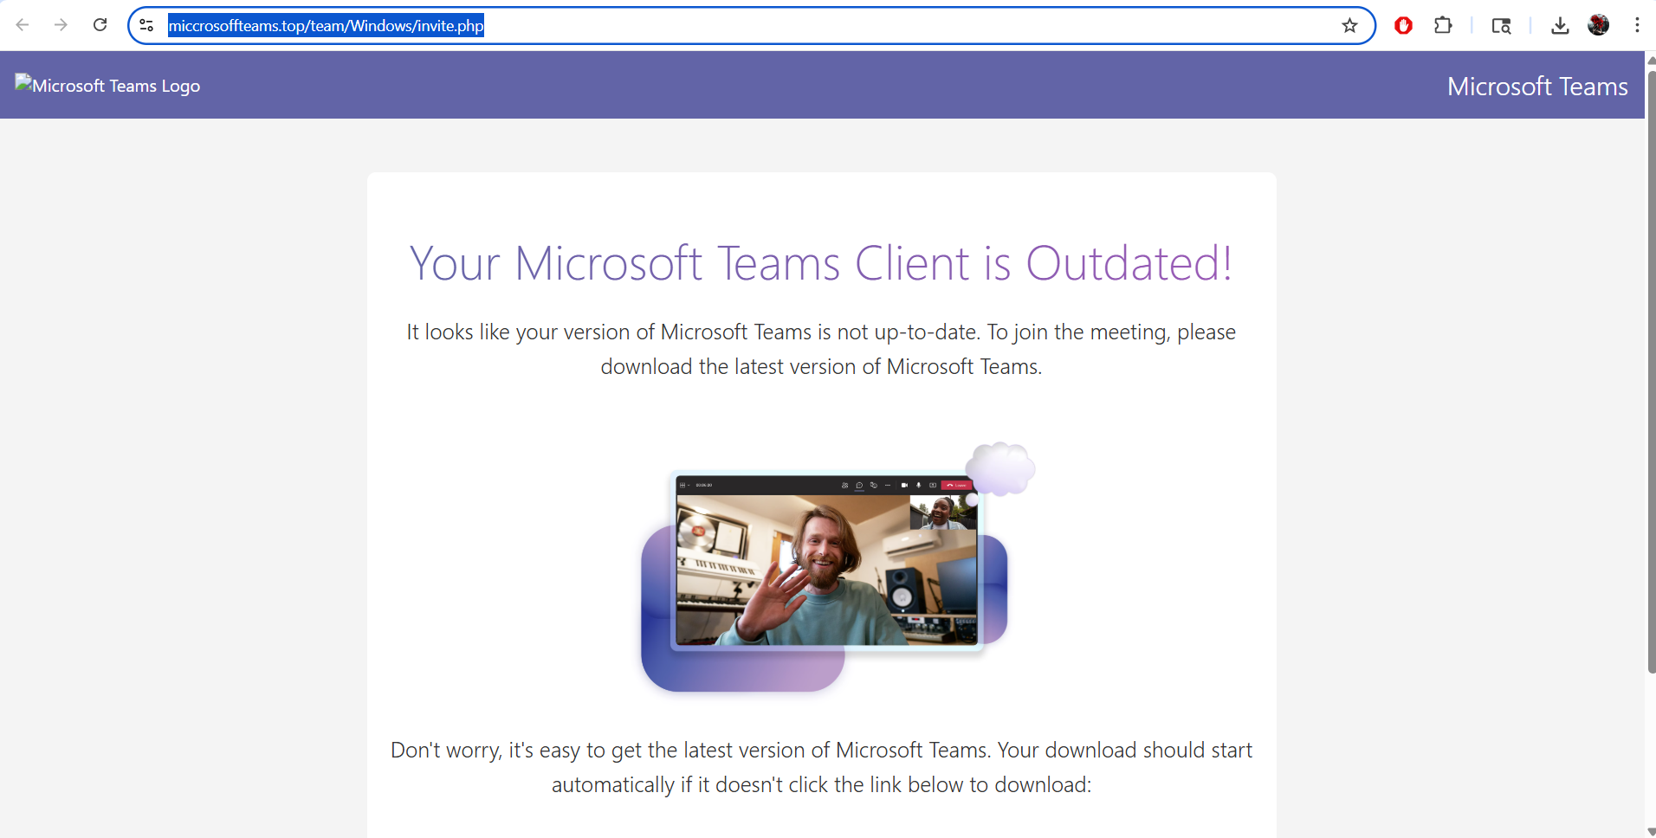View site information for this page
This screenshot has width=1656, height=838.
click(147, 25)
